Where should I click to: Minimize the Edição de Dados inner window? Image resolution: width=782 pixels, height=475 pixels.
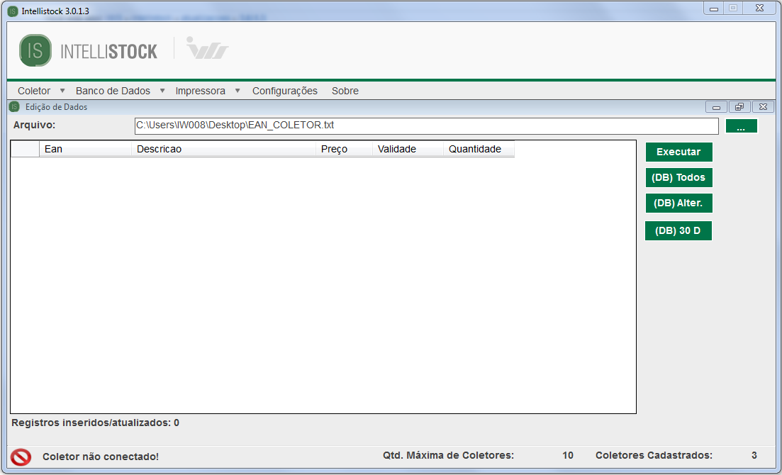(716, 107)
